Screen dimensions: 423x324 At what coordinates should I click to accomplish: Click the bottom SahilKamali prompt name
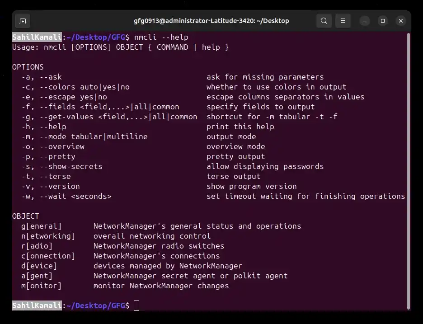click(x=37, y=305)
